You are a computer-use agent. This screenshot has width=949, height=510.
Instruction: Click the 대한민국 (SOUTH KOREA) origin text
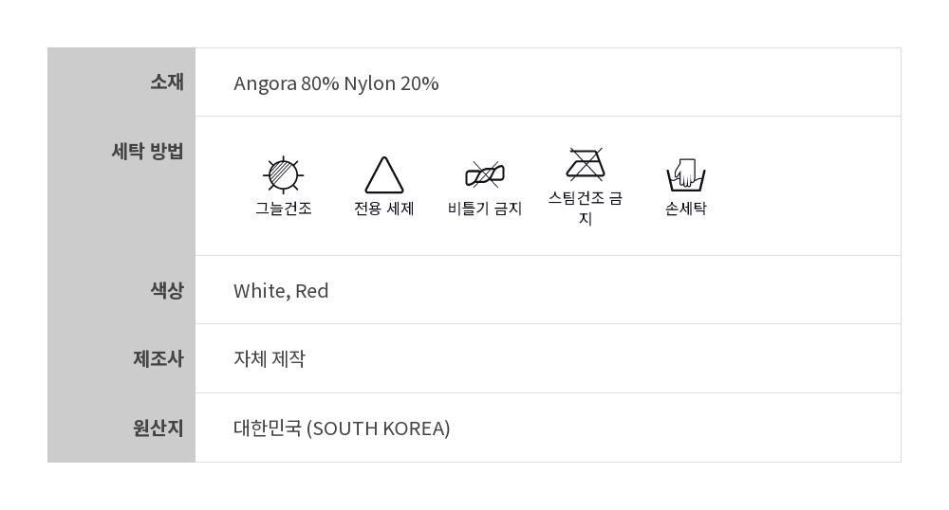coord(342,428)
